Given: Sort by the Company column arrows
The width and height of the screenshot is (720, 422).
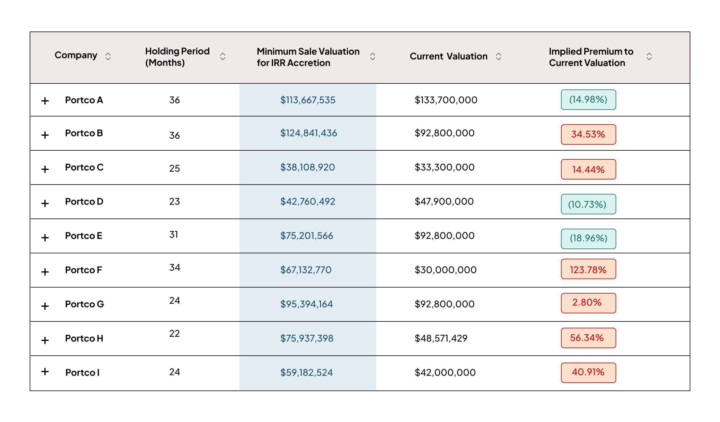Looking at the screenshot, I should coord(108,56).
